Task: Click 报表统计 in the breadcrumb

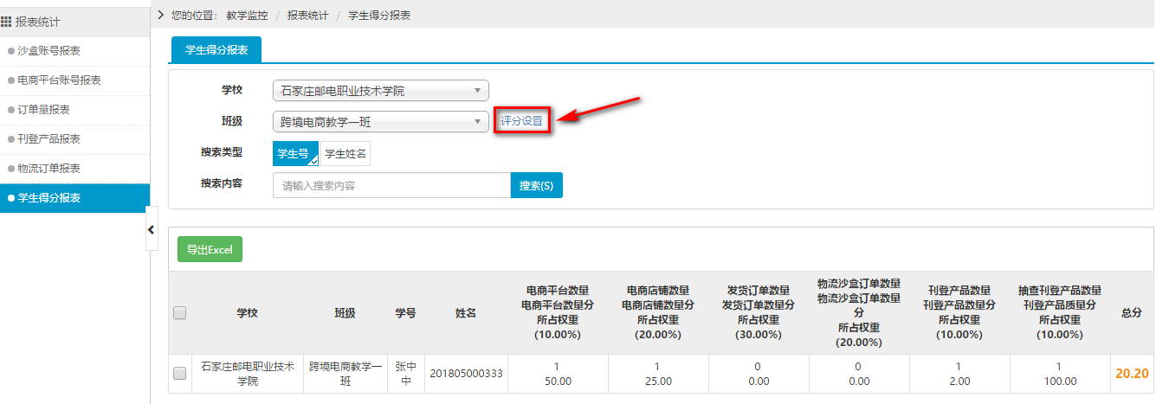Action: (x=307, y=16)
